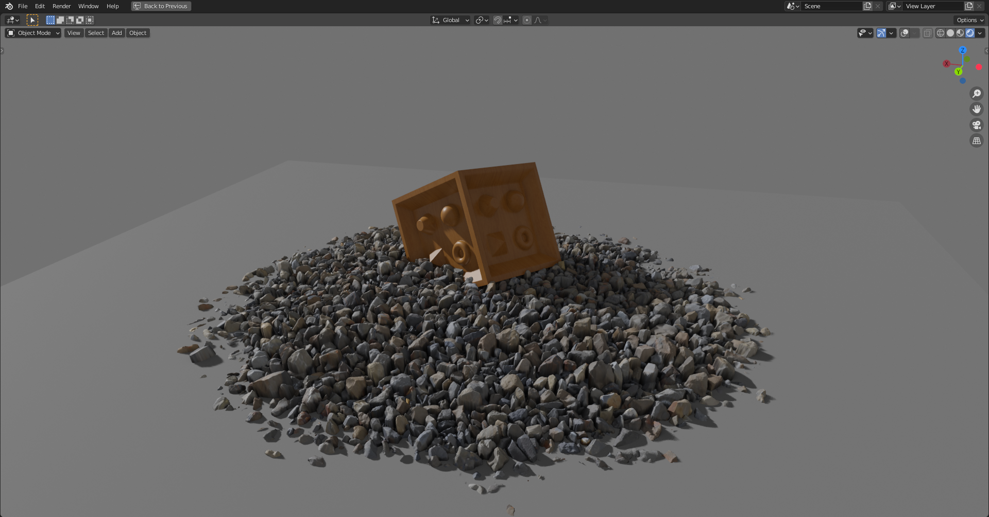
Task: Choose Invert existing selection mode
Action: (x=80, y=20)
